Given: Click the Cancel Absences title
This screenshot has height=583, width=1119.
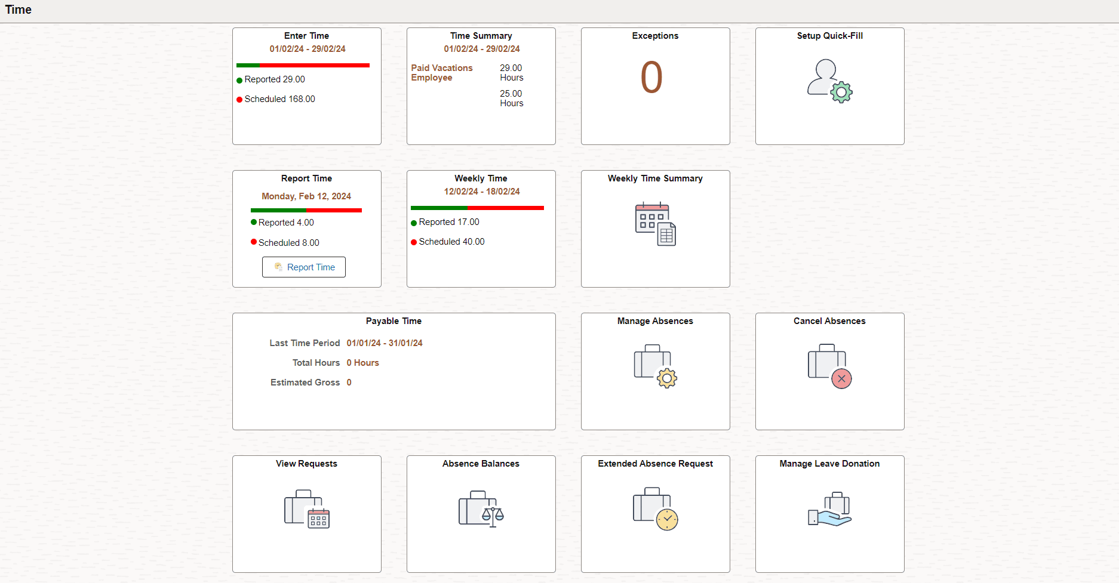Looking at the screenshot, I should pyautogui.click(x=829, y=321).
